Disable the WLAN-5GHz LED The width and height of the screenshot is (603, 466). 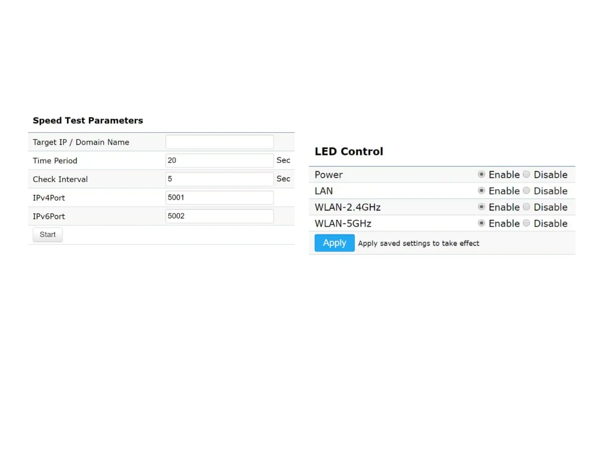click(526, 223)
